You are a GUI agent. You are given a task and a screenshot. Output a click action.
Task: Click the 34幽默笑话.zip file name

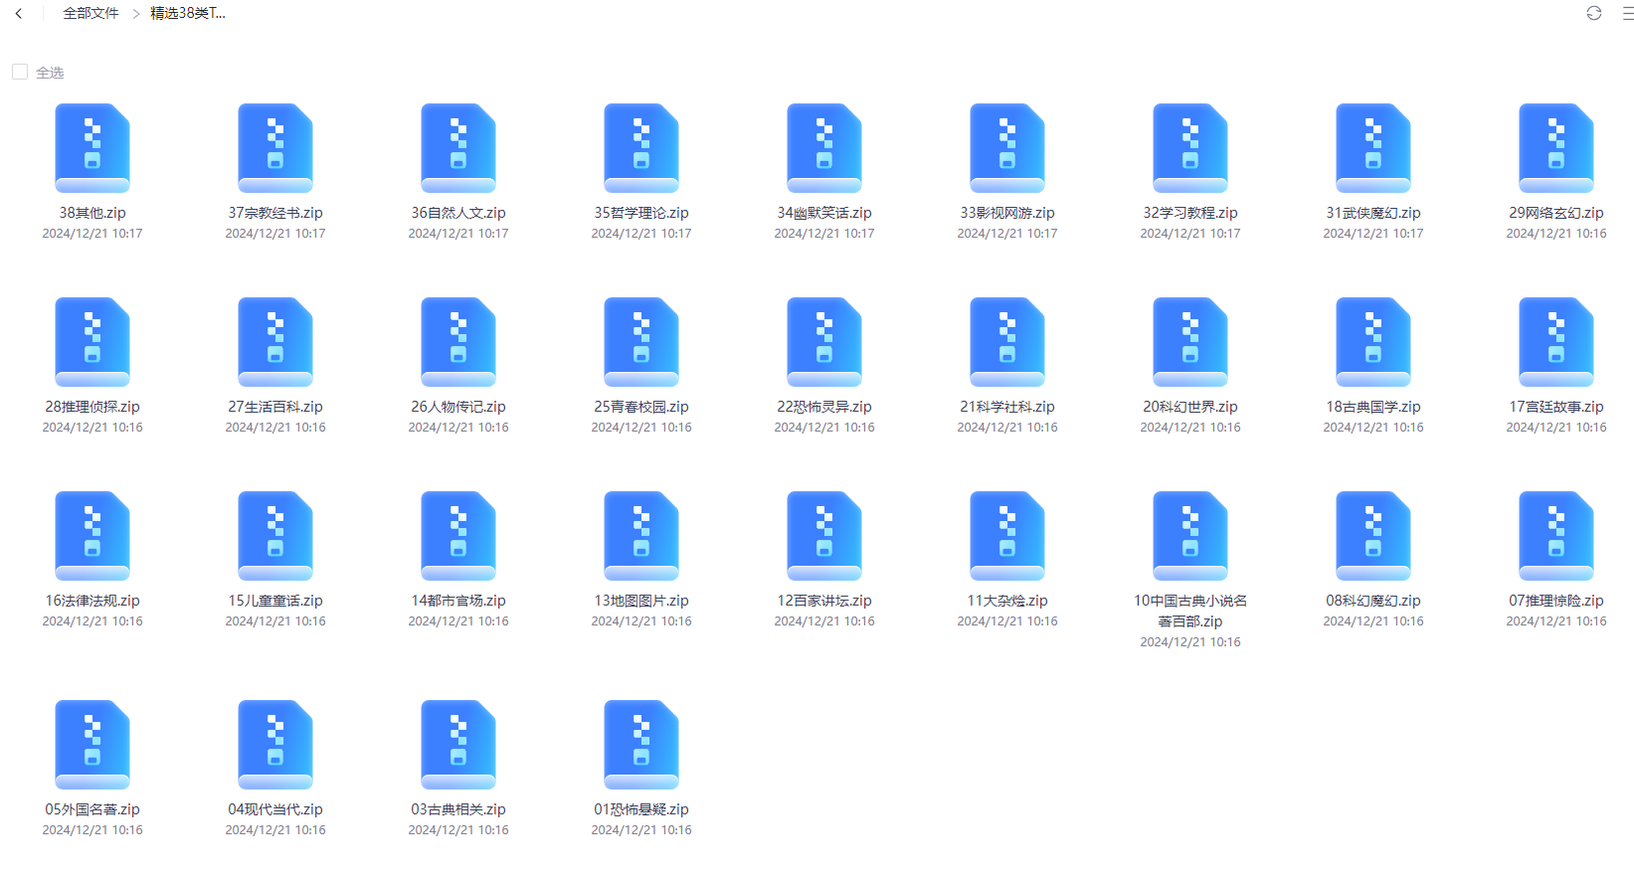click(x=824, y=213)
